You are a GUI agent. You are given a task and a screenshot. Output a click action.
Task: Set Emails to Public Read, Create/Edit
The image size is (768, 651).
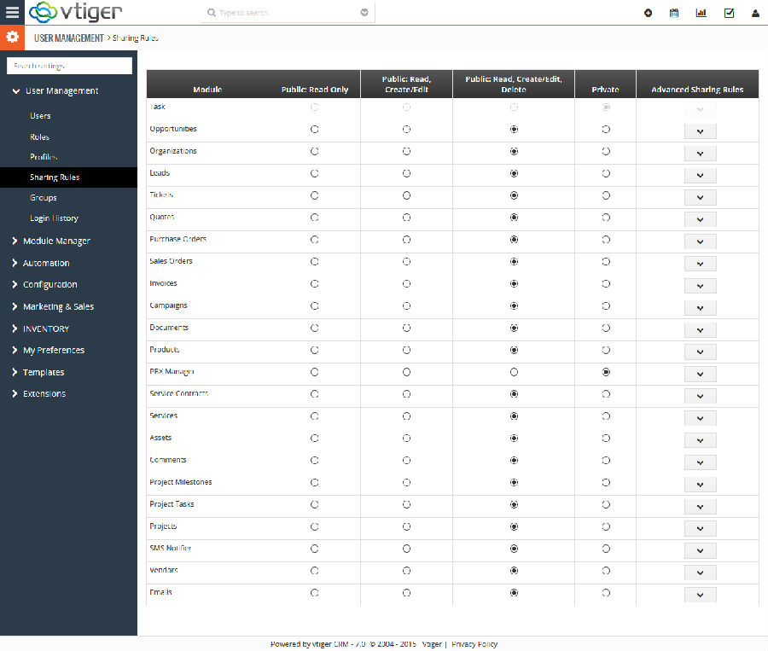[x=406, y=593]
